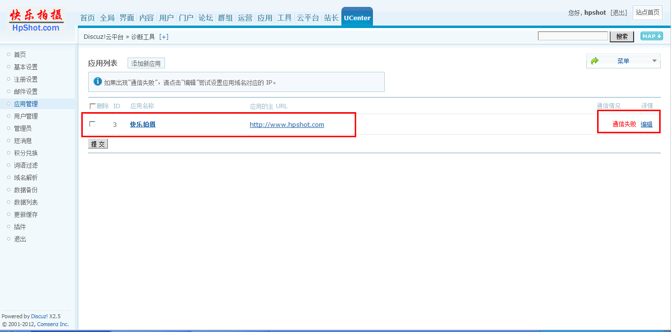Select 更新缓存 in the sidebar
The width and height of the screenshot is (671, 332).
click(x=26, y=214)
